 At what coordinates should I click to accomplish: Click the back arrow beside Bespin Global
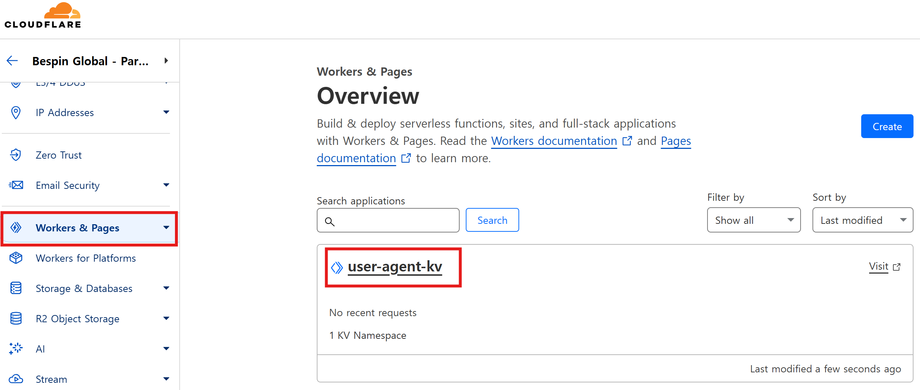tap(12, 61)
